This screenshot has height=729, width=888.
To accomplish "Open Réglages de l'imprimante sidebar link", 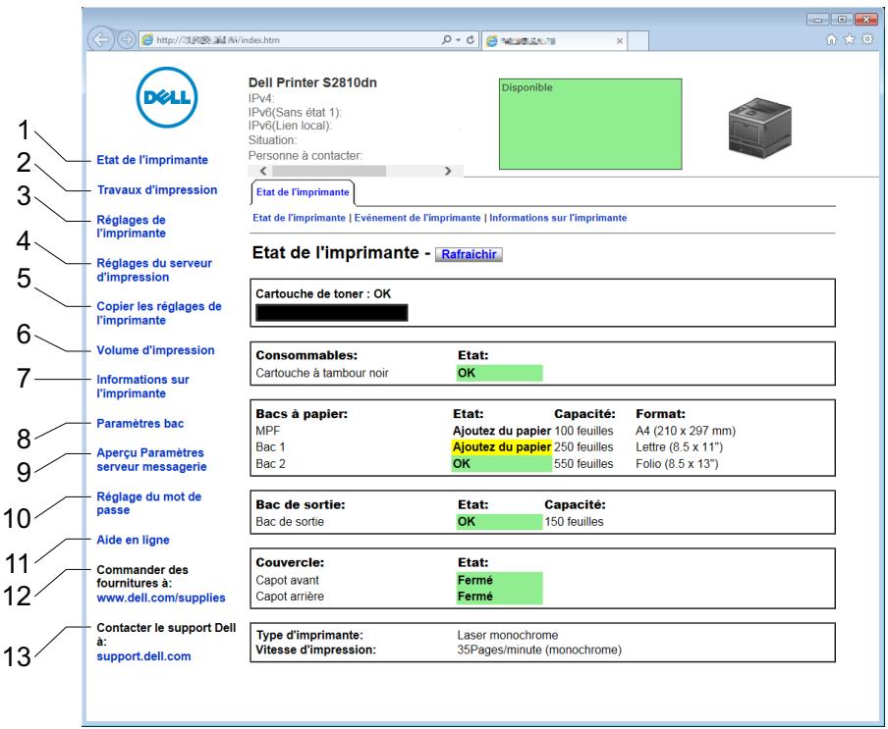I will 131,227.
